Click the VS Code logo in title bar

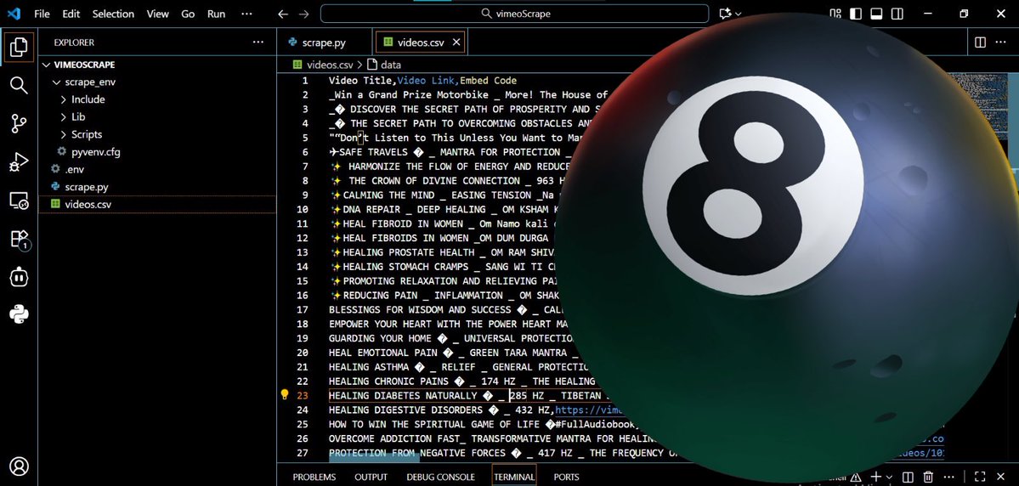point(15,14)
